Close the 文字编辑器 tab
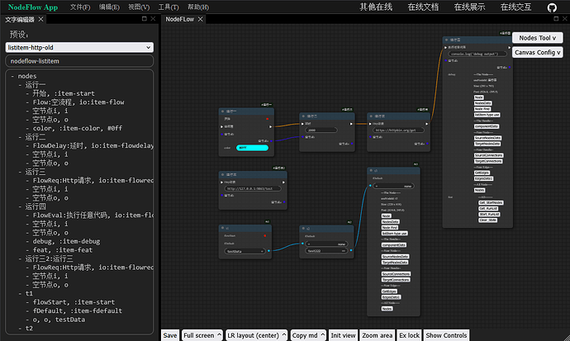The image size is (570, 341). point(40,19)
